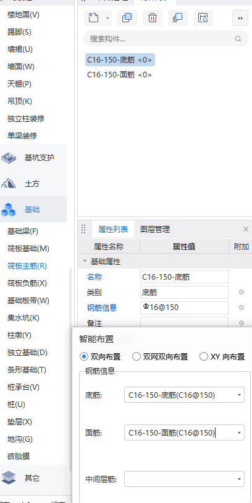Open 踢脚(S) in the sidebar

pos(19,32)
